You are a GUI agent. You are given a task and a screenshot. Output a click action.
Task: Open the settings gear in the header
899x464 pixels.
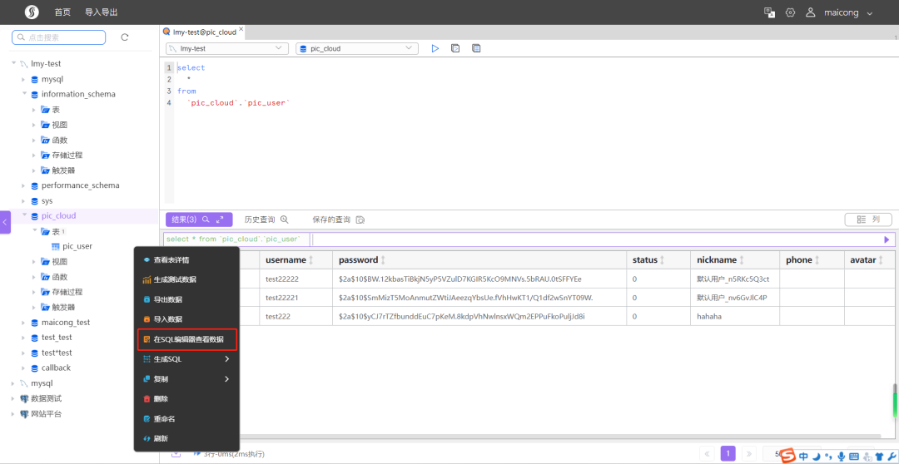tap(790, 12)
